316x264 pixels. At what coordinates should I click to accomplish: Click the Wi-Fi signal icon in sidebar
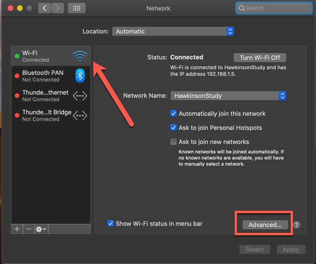[80, 56]
